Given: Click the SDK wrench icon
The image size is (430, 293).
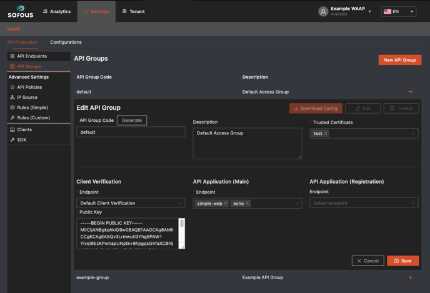Looking at the screenshot, I should click(x=12, y=140).
